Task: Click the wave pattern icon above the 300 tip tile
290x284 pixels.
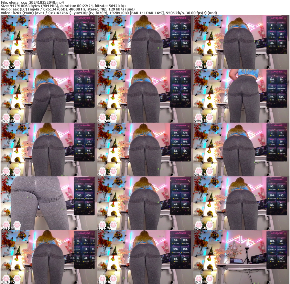Action: (x=79, y=77)
